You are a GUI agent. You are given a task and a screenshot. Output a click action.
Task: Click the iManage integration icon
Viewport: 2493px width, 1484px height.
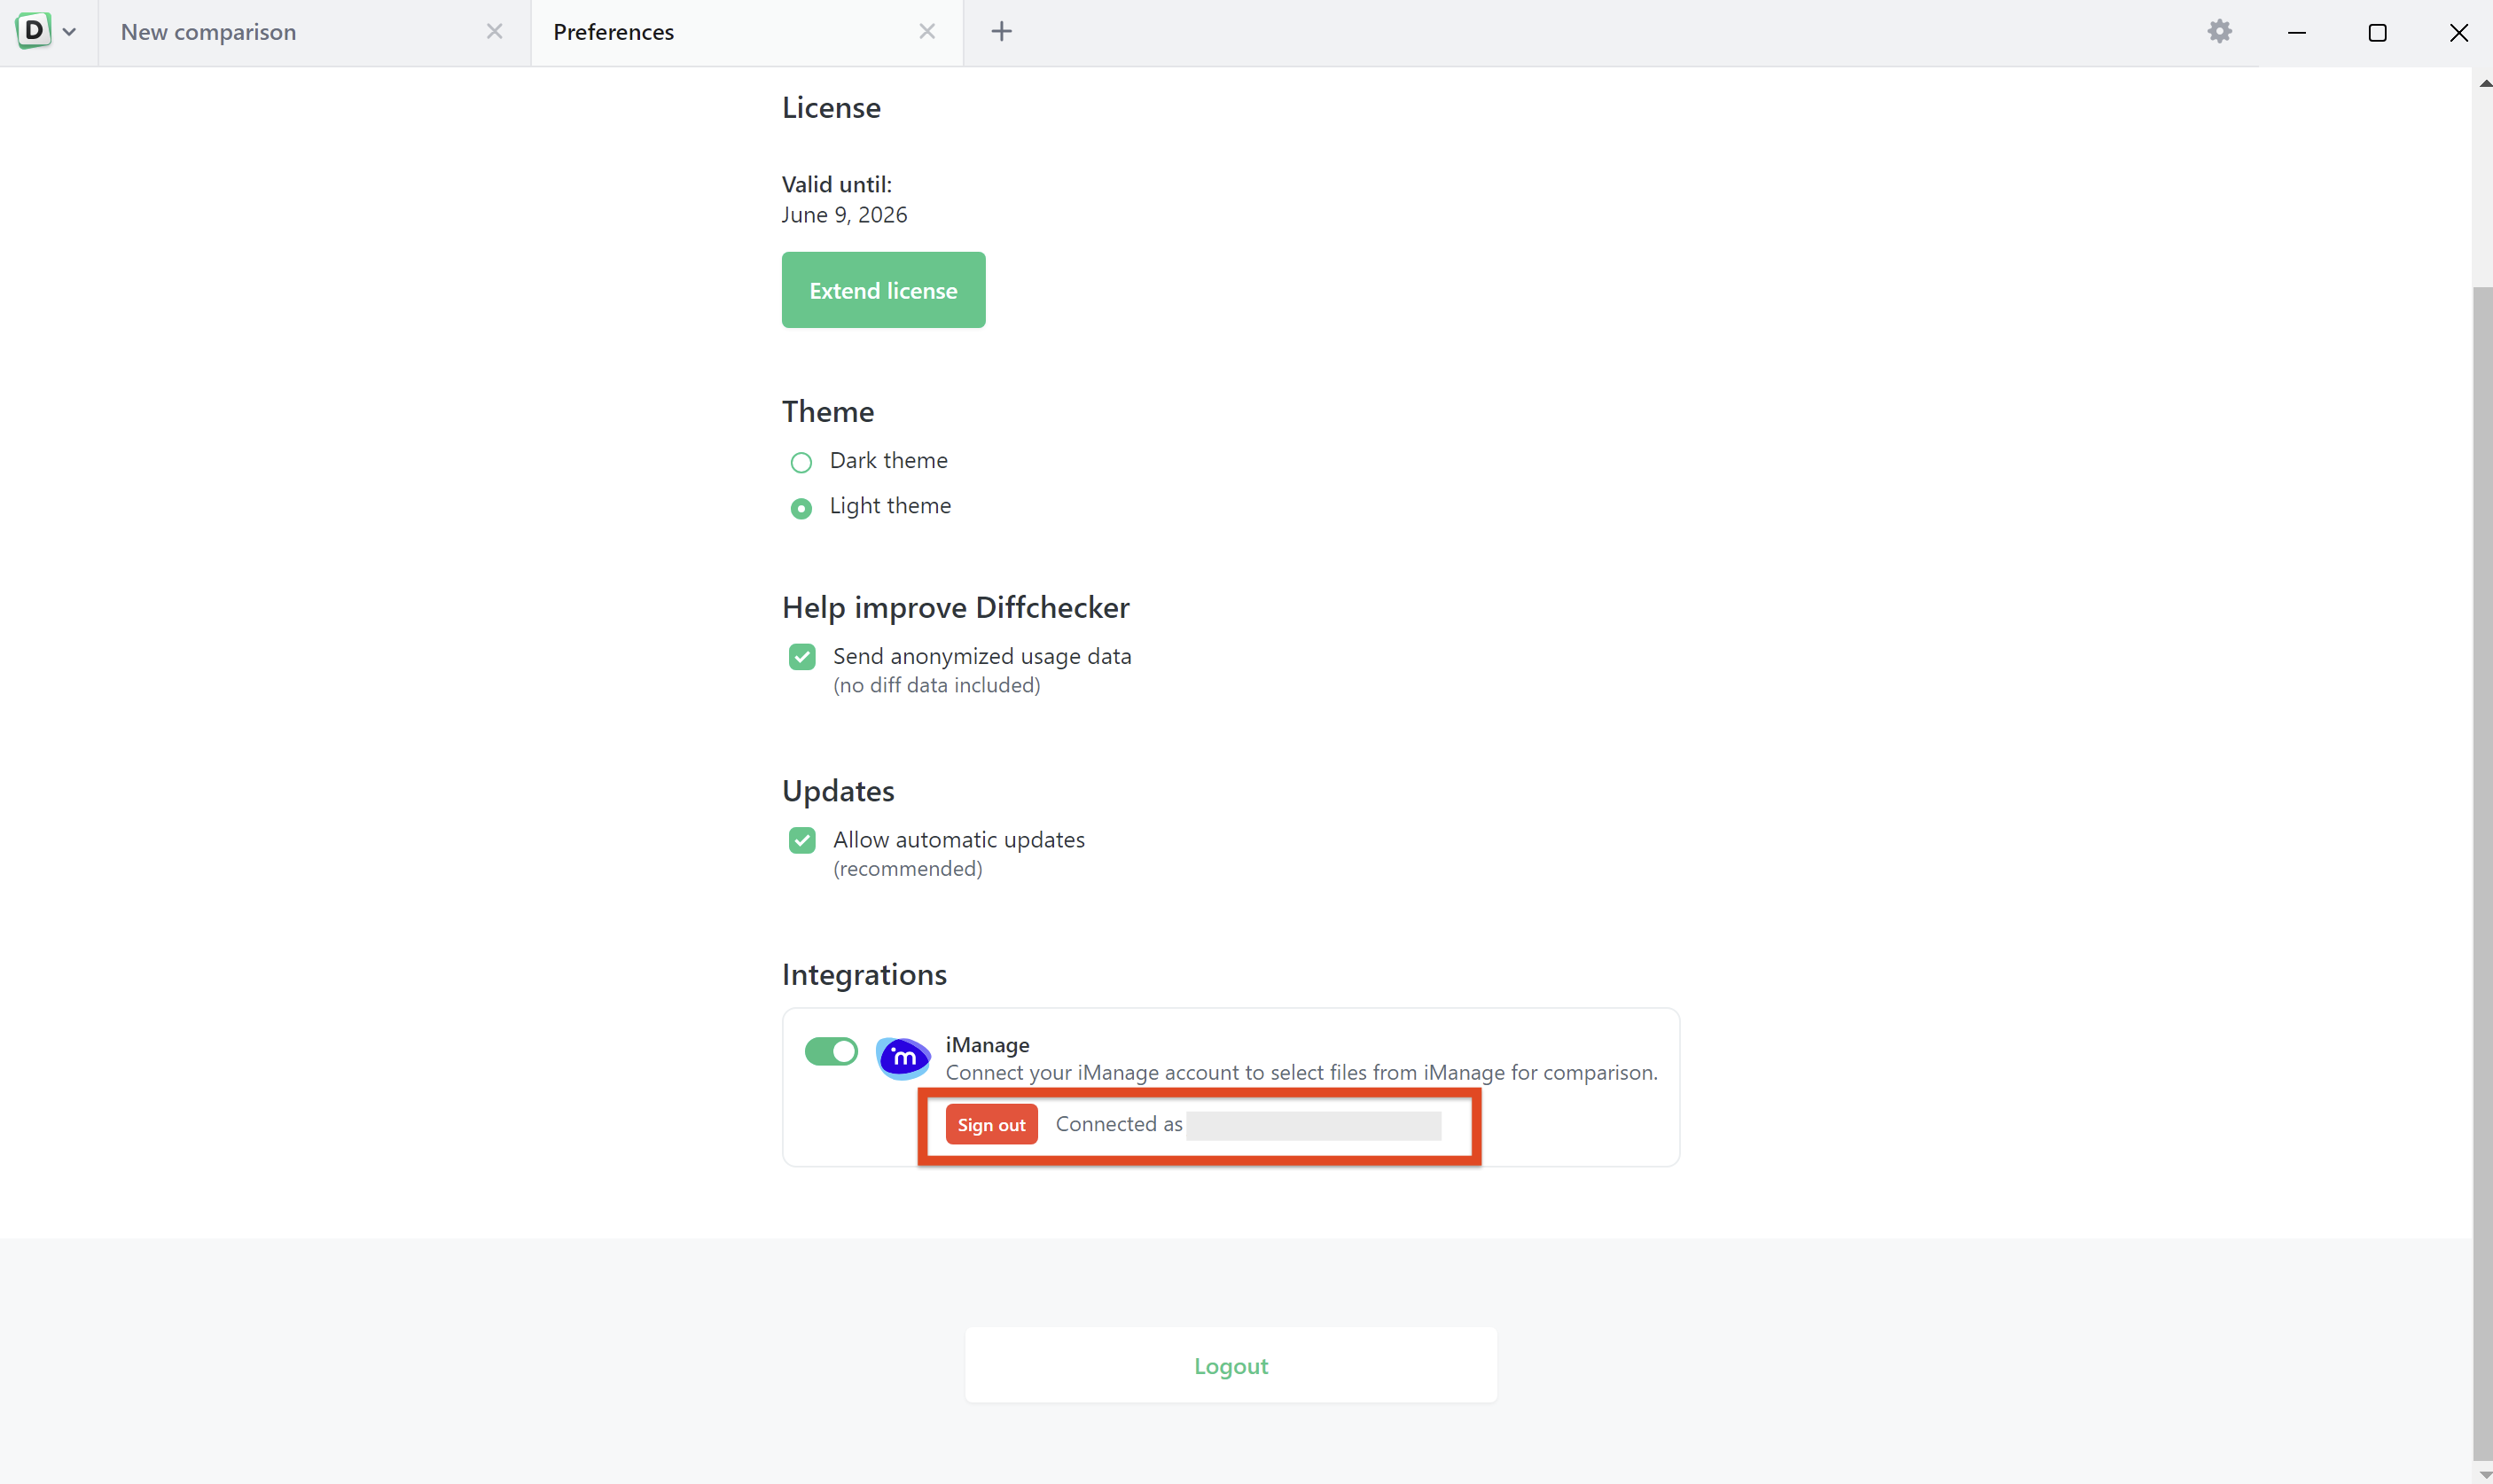tap(902, 1057)
